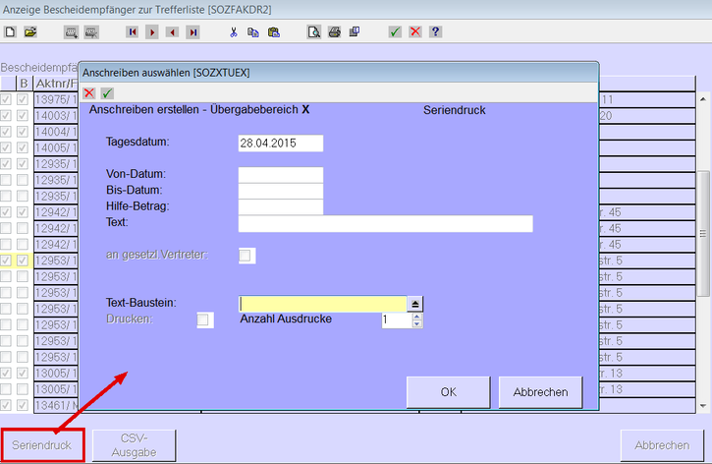Open folder icon in main toolbar
Viewport: 712px width, 464px height.
[29, 32]
